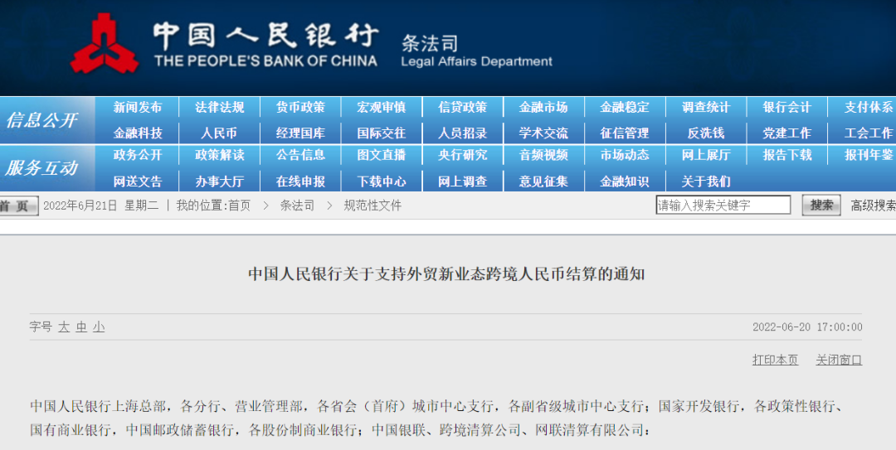The width and height of the screenshot is (896, 450).
Task: Go to 征信管理 section
Action: click(x=625, y=133)
